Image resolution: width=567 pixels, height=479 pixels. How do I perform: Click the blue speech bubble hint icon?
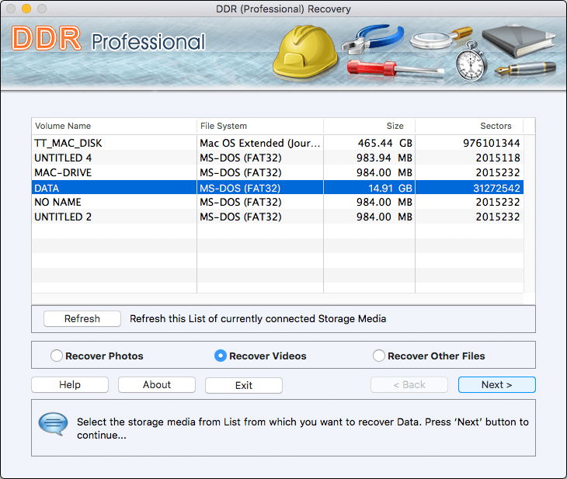click(53, 424)
